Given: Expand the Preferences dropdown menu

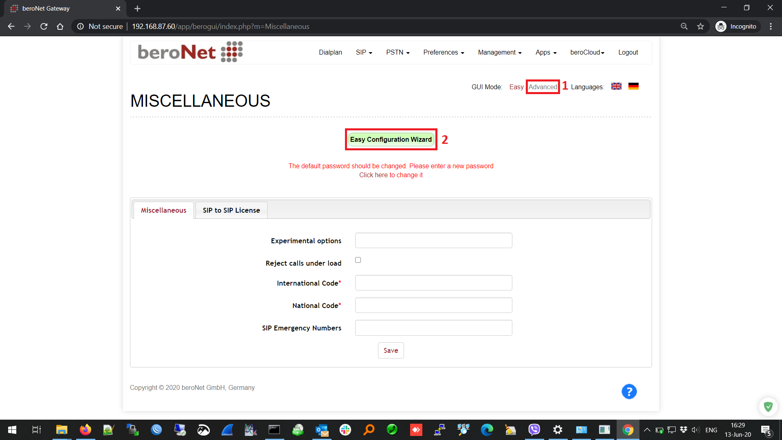Looking at the screenshot, I should (x=444, y=53).
